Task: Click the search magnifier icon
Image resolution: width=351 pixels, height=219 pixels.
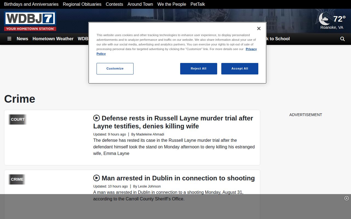Action: (x=342, y=39)
